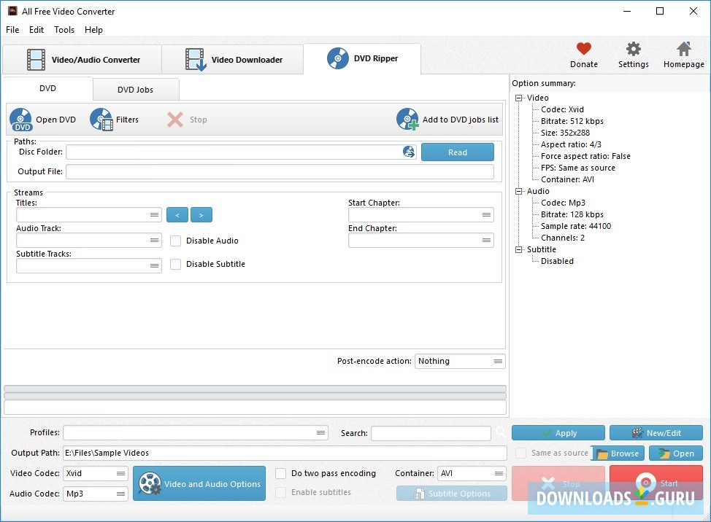Check the Disable Audio option
Viewport: 711px width, 522px height.
pos(175,241)
